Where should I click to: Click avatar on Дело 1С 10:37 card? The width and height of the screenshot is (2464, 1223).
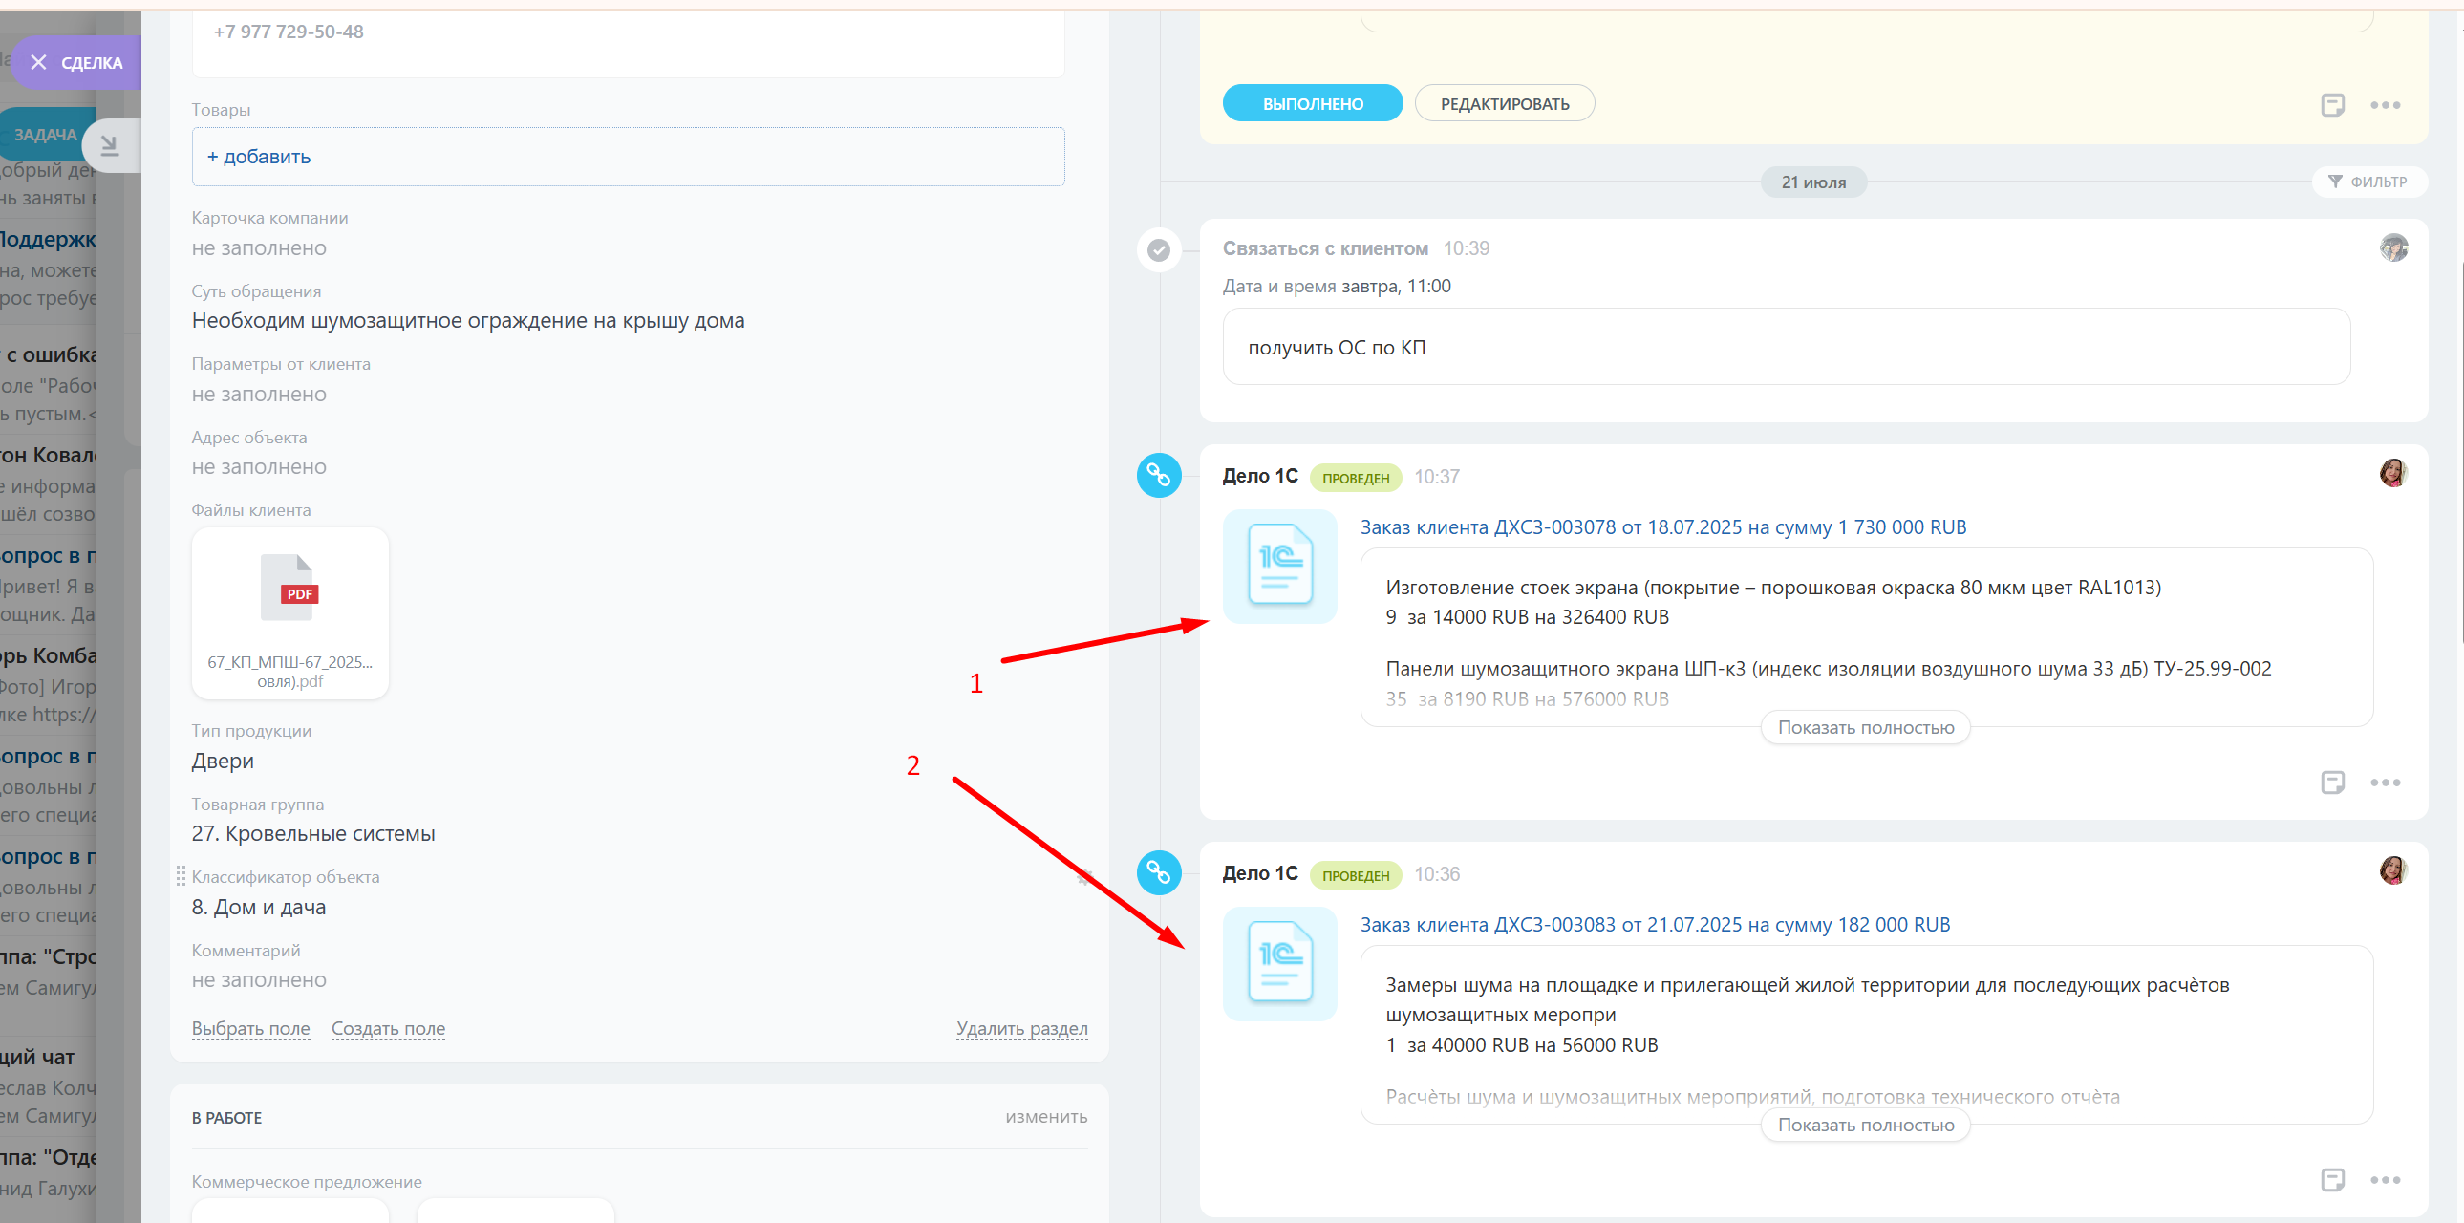pyautogui.click(x=2393, y=472)
